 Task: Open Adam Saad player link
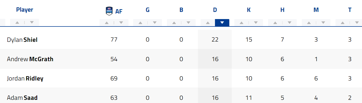(22, 98)
